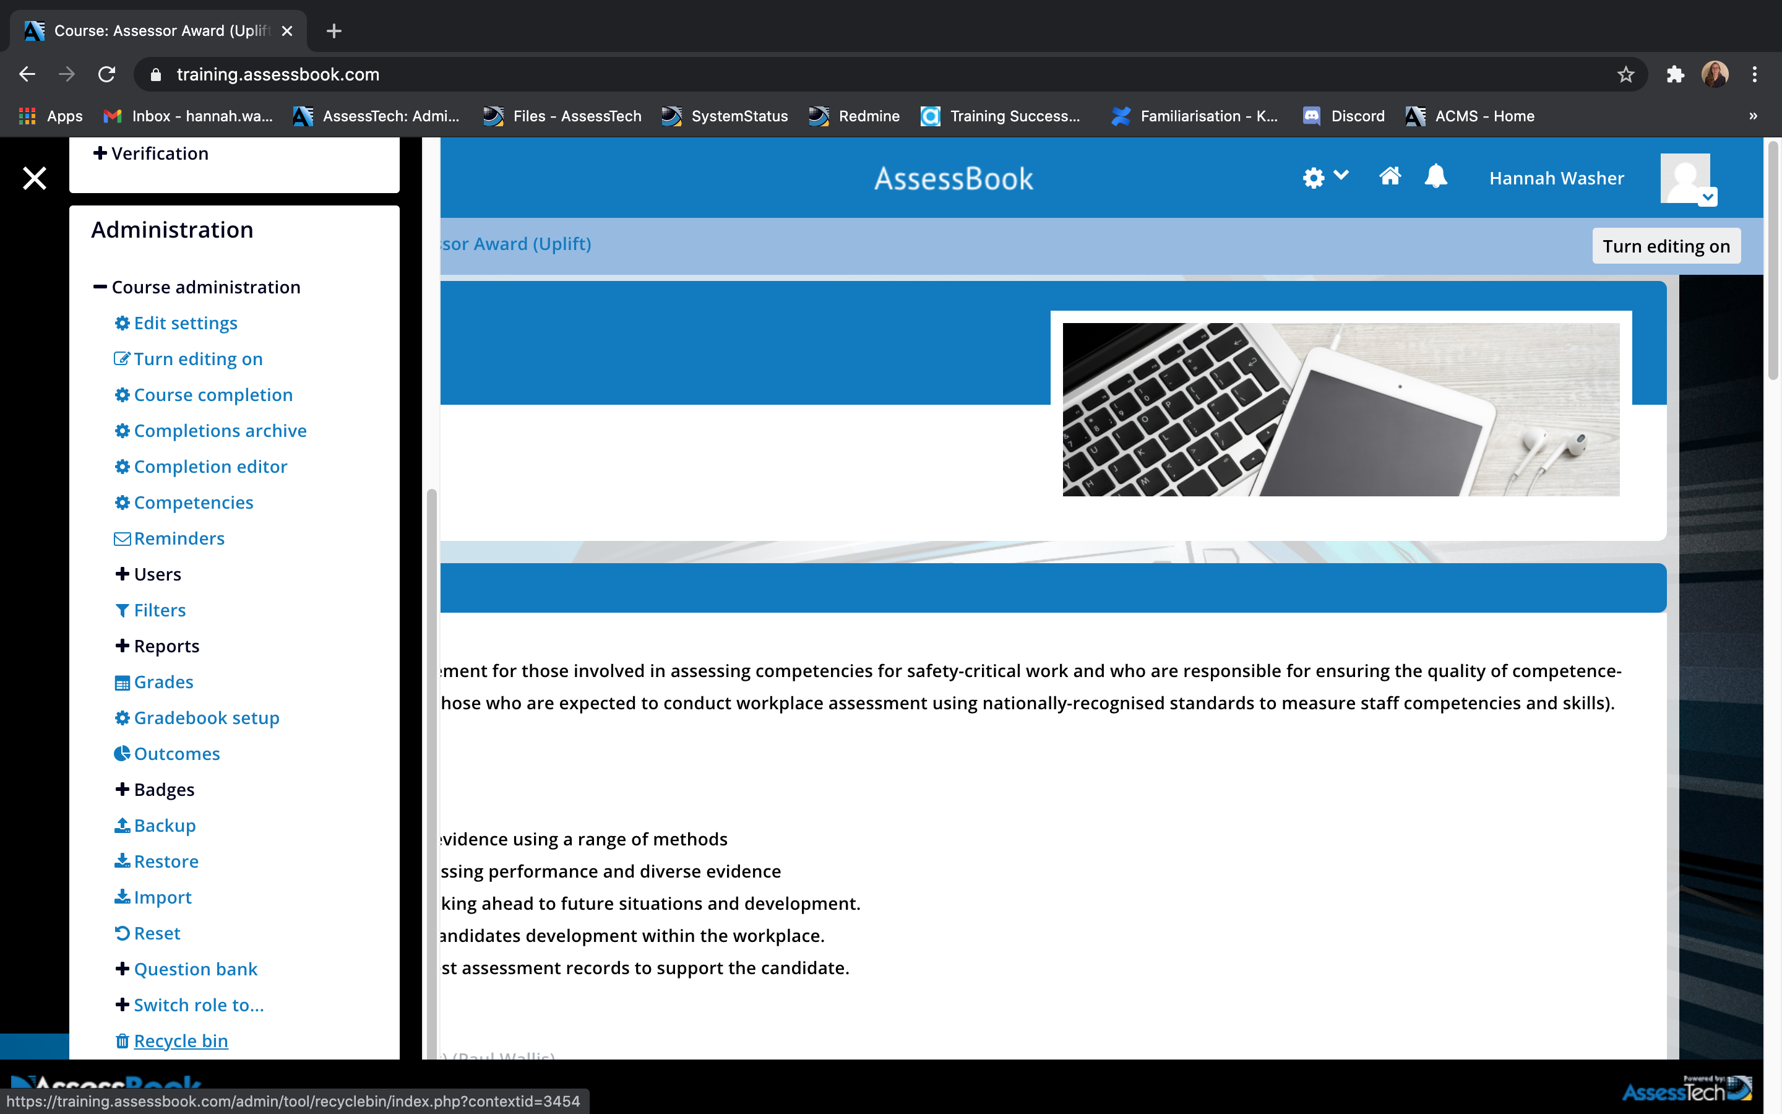Screen dimensions: 1782x1114
Task: Show more bookmarks chevron
Action: click(x=1754, y=116)
